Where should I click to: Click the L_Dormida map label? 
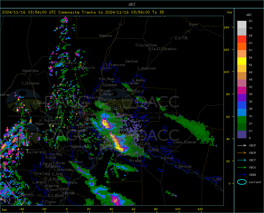pyautogui.click(x=183, y=166)
